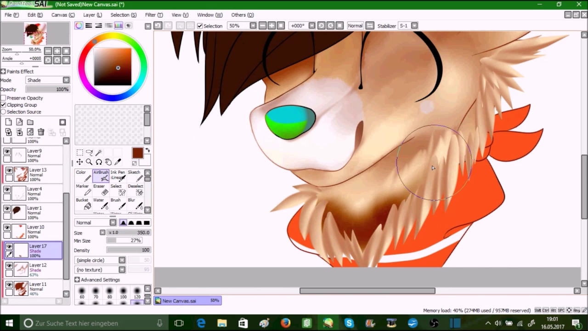Select the Marker tool
This screenshot has height=331, width=588.
click(83, 189)
